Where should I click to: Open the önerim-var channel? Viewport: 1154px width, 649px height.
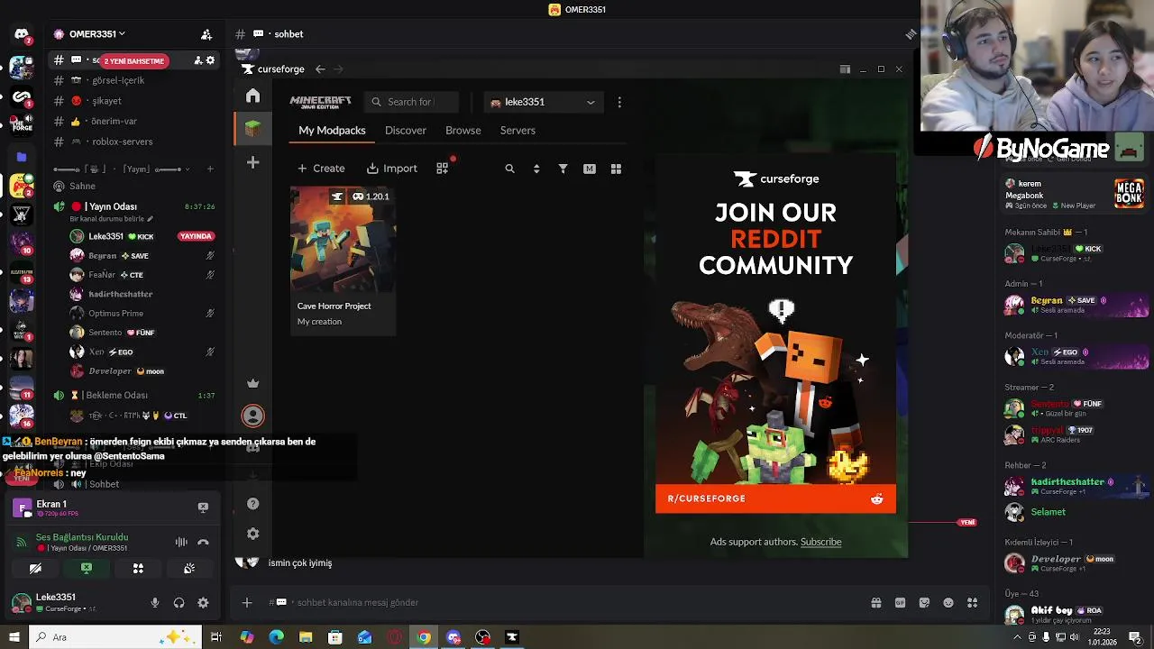[x=114, y=121]
